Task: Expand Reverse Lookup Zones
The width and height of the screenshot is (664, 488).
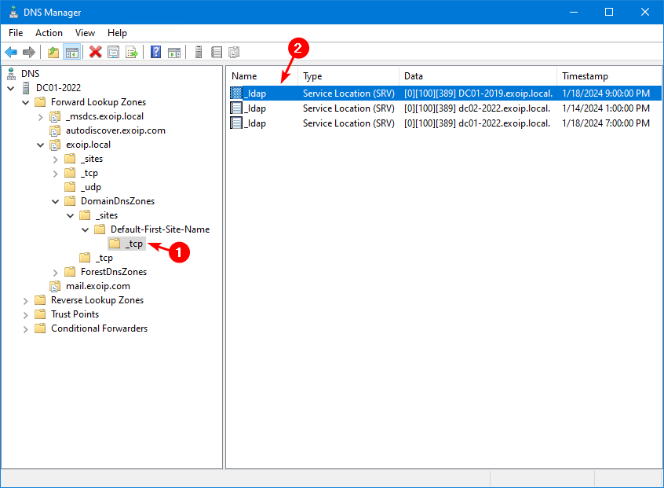Action: 25,299
